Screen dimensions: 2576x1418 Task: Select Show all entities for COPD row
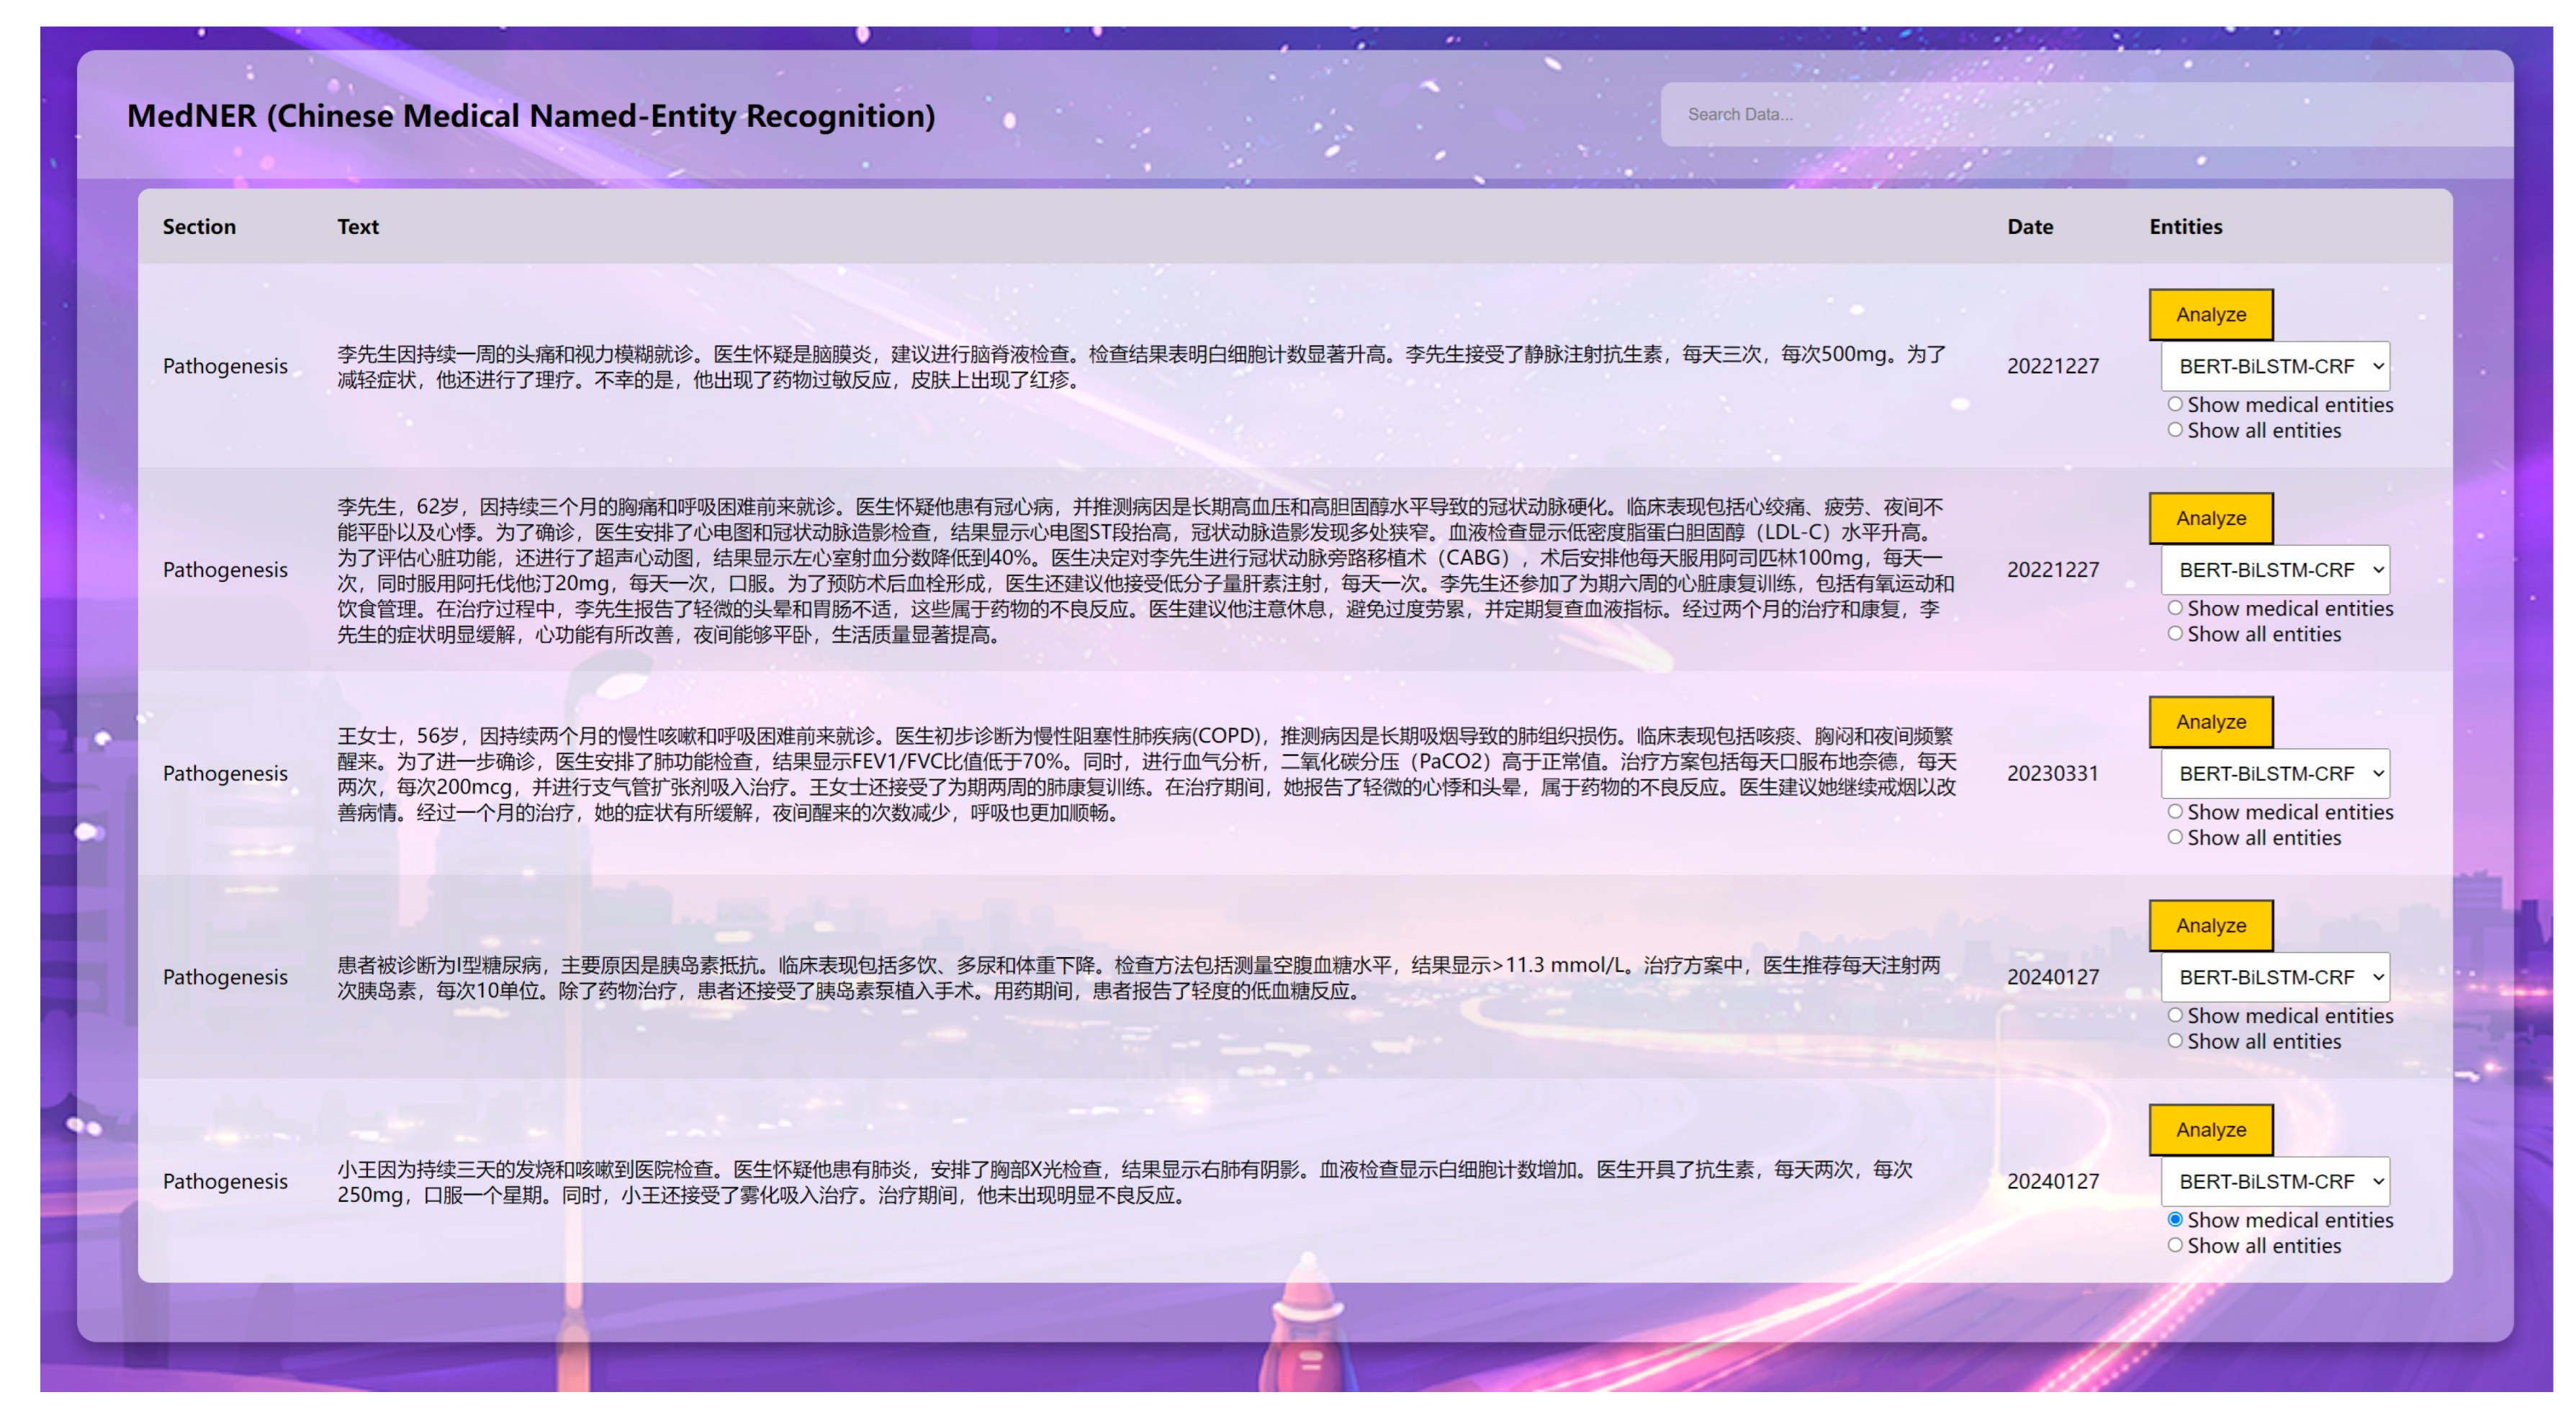coord(2175,838)
